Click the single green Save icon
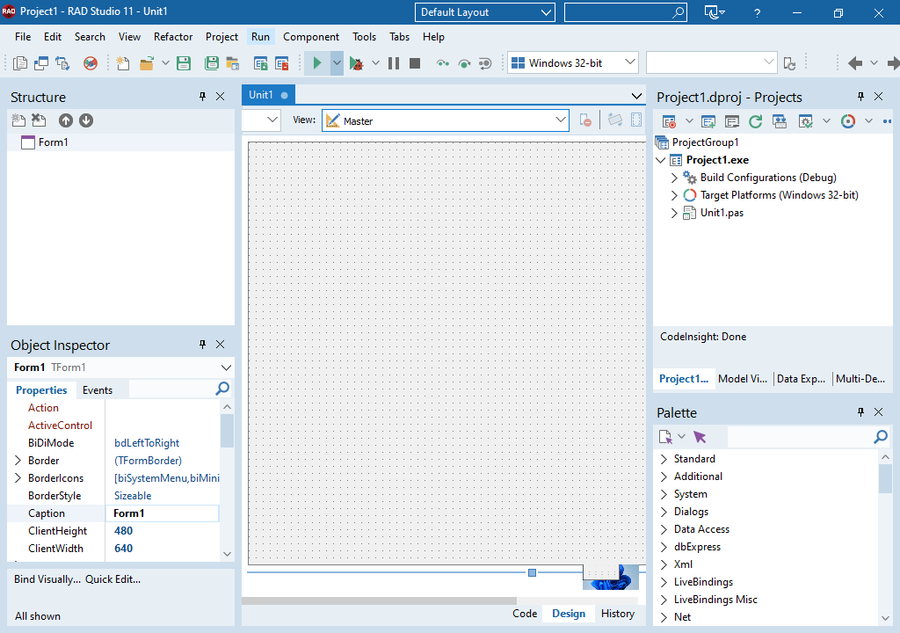The height and width of the screenshot is (633, 900). [x=184, y=63]
